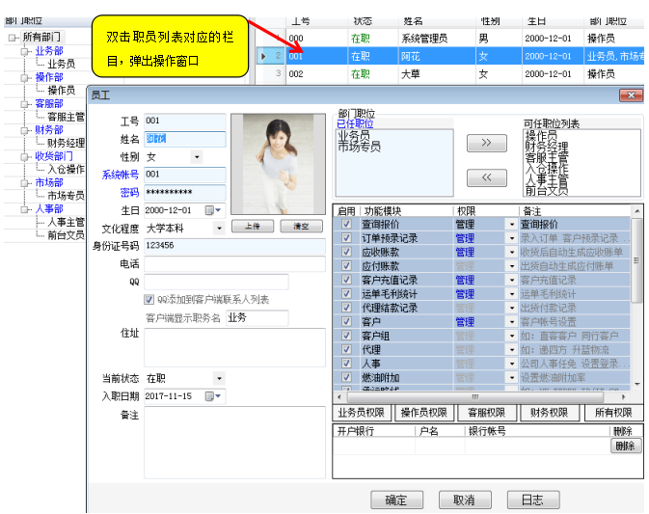
Task: Select 业务部 in the department tree
Action: 48,51
